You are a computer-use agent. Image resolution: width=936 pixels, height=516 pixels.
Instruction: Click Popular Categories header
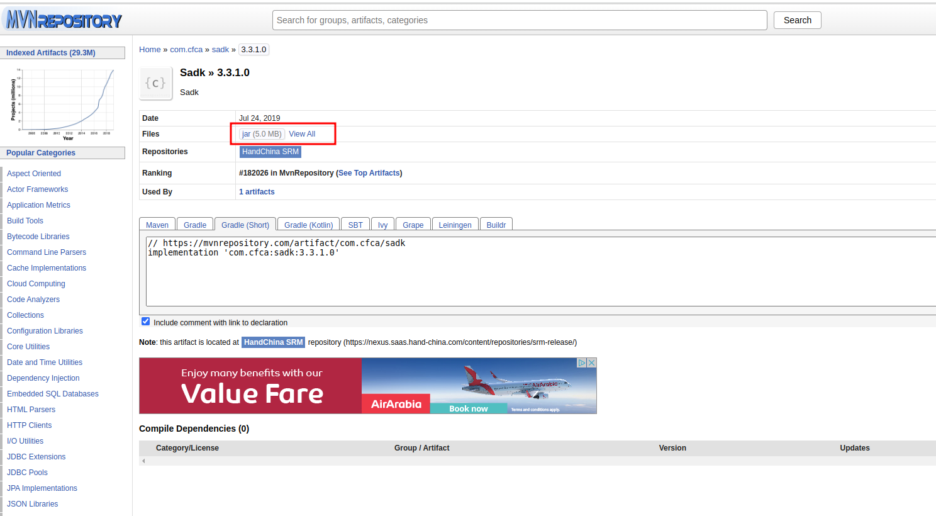(62, 153)
